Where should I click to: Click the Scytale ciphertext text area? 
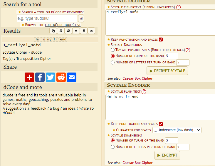160,23
